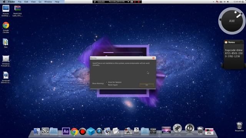The height and width of the screenshot is (138, 246).
Task: Open the After Effects icon in dock
Action: (66, 131)
